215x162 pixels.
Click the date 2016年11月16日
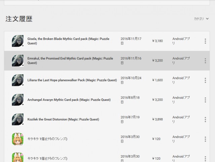(131, 61)
